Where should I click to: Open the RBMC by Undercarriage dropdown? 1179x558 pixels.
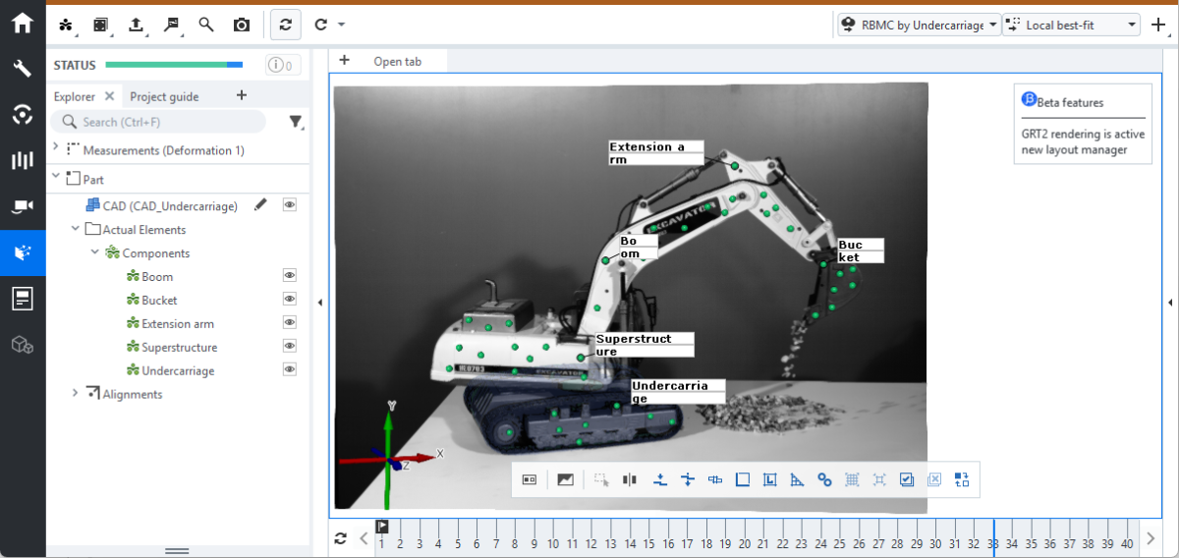918,25
